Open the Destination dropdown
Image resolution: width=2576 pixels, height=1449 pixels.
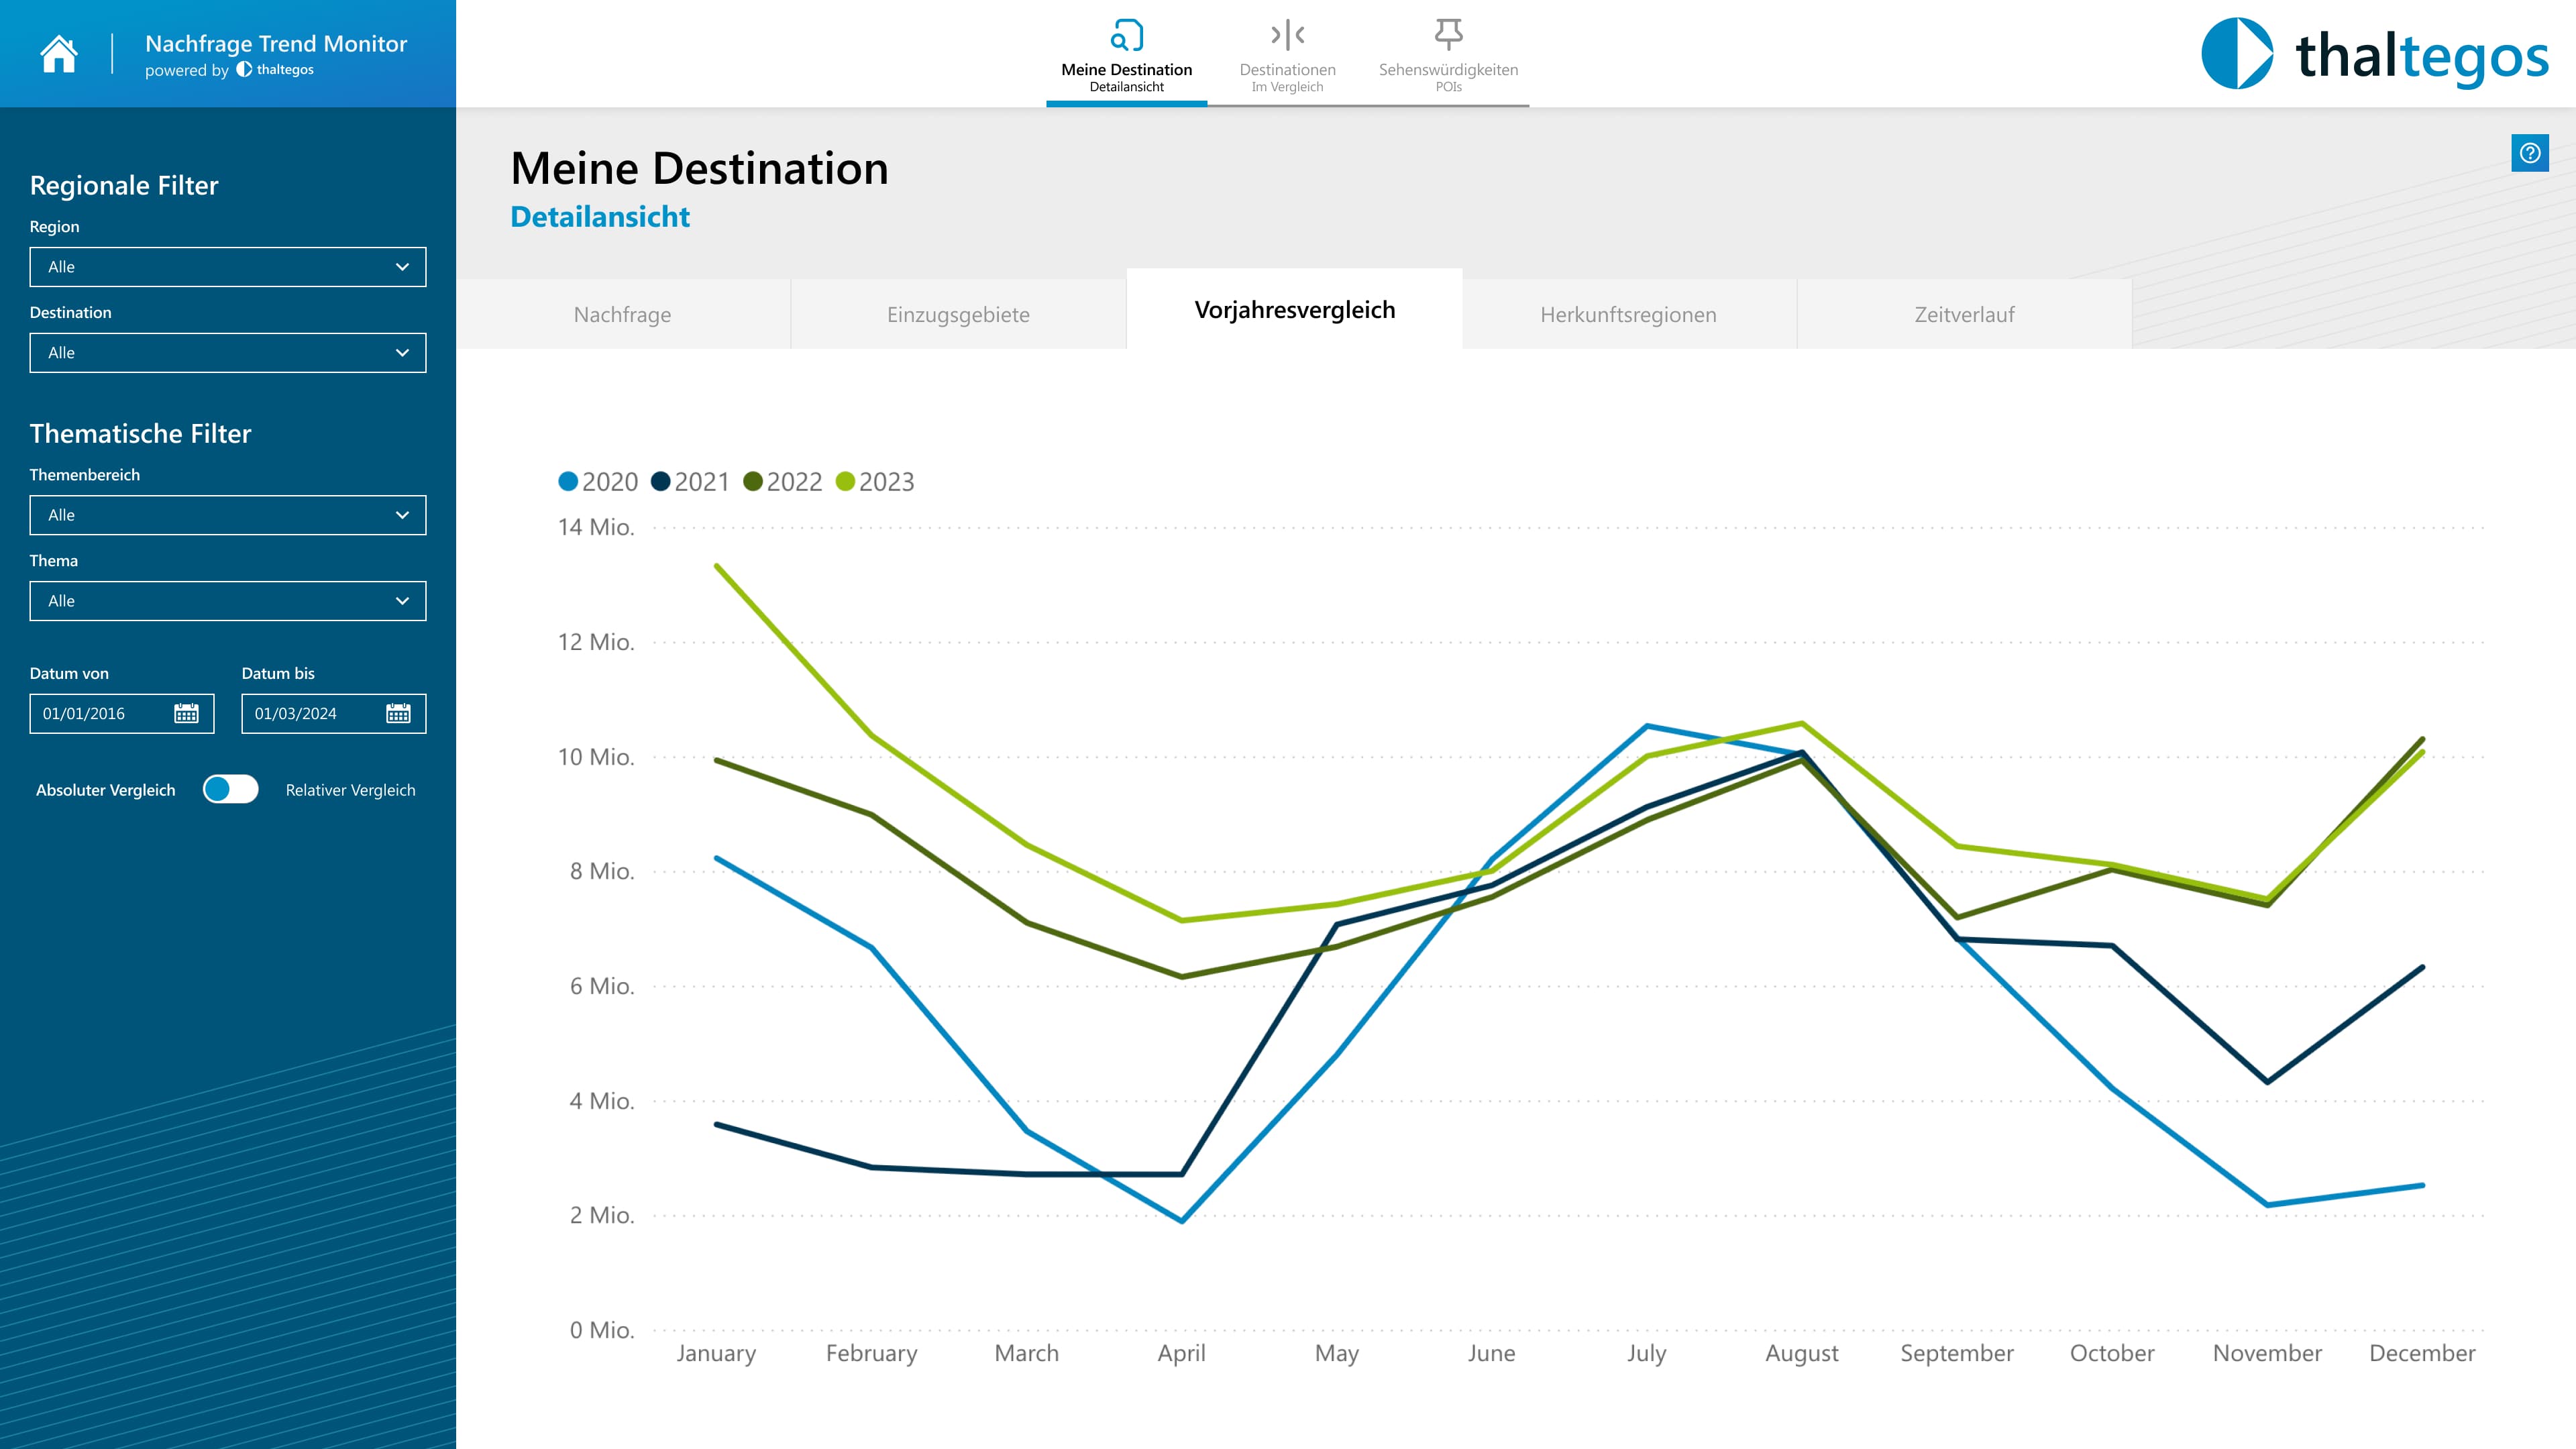tap(228, 353)
